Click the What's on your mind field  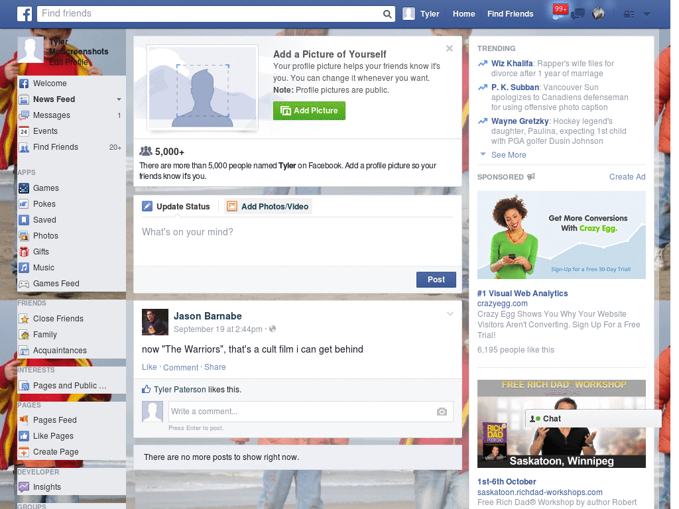[298, 241]
